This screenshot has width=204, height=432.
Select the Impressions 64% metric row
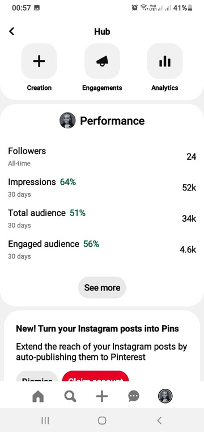click(102, 188)
